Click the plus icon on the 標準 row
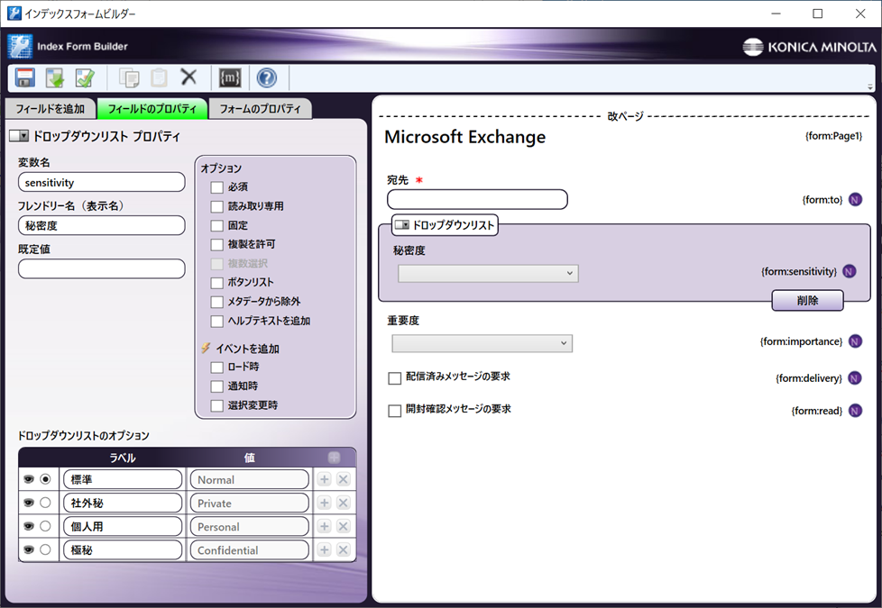 (324, 479)
